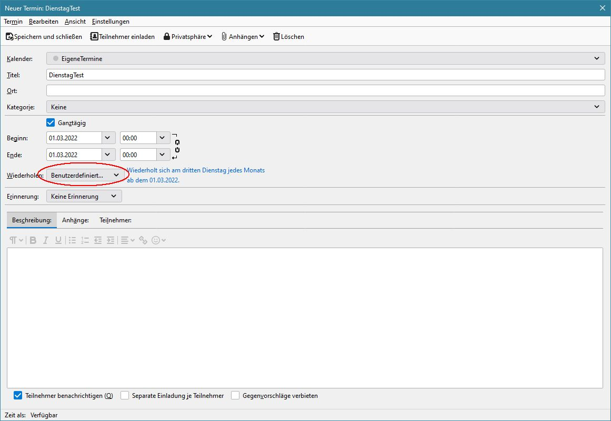Image resolution: width=611 pixels, height=421 pixels.
Task: Open Wiederholen Benutzerdefiniert dropdown
Action: 85,176
